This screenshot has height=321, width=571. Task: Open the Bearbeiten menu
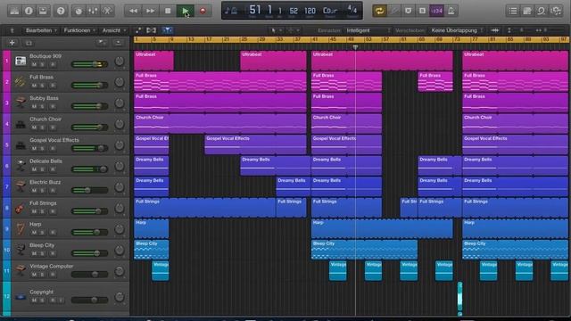click(x=42, y=30)
